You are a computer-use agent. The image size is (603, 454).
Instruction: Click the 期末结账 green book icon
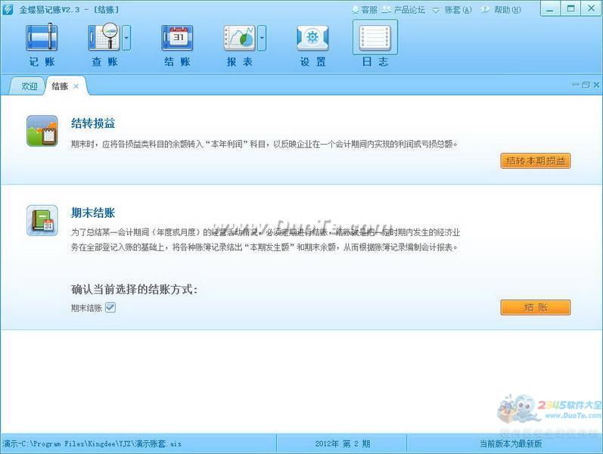(42, 220)
